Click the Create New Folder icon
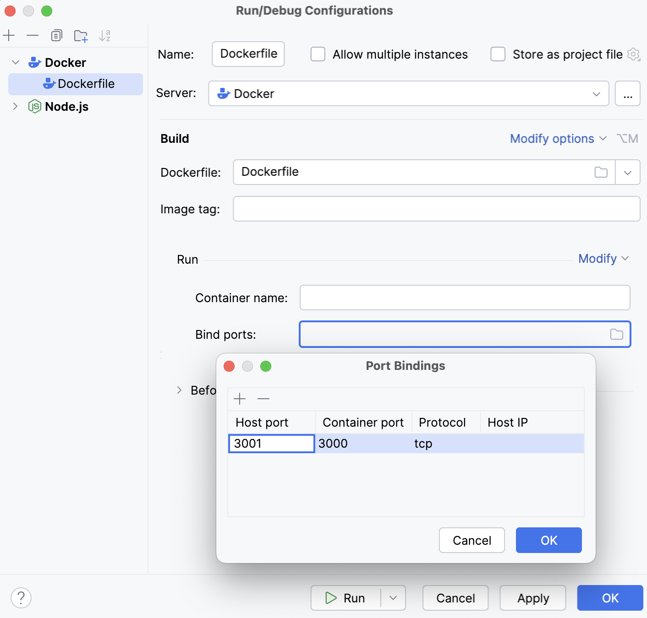The image size is (647, 618). tap(81, 36)
